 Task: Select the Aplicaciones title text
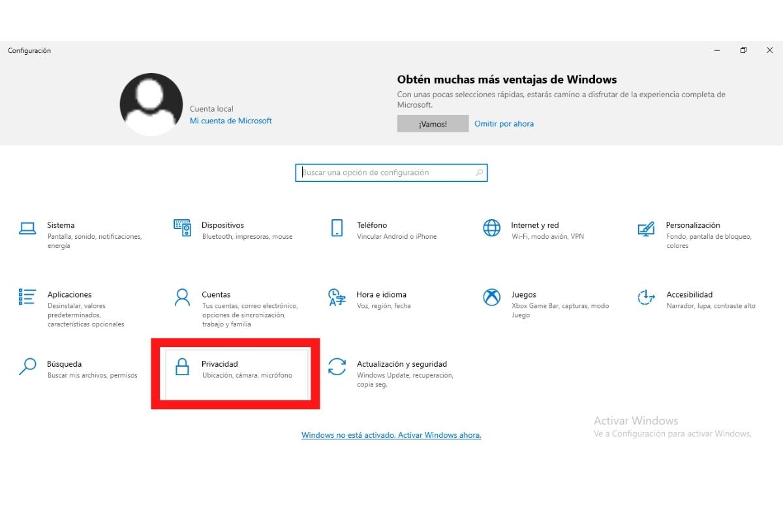[x=70, y=294]
